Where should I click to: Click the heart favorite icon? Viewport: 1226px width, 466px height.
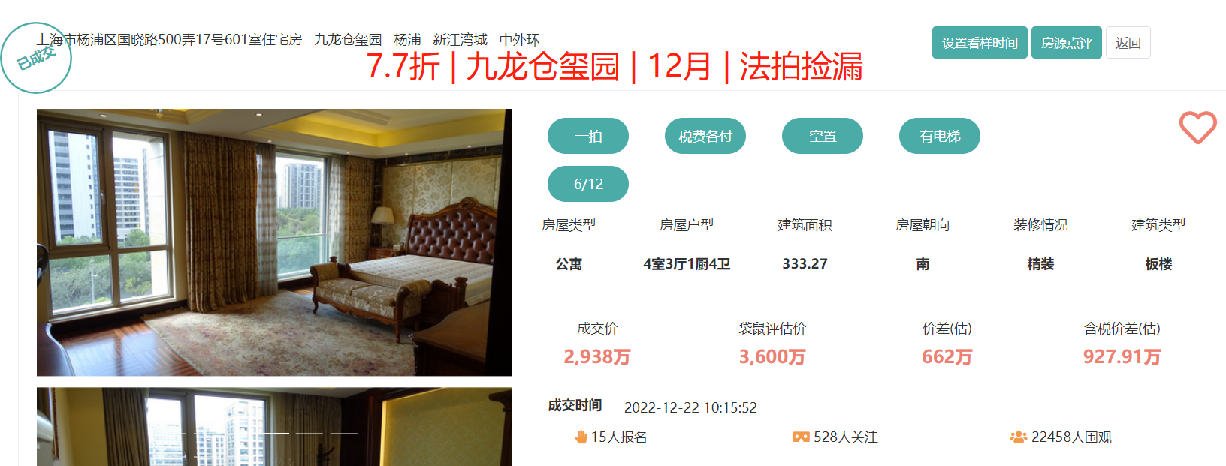pyautogui.click(x=1197, y=128)
